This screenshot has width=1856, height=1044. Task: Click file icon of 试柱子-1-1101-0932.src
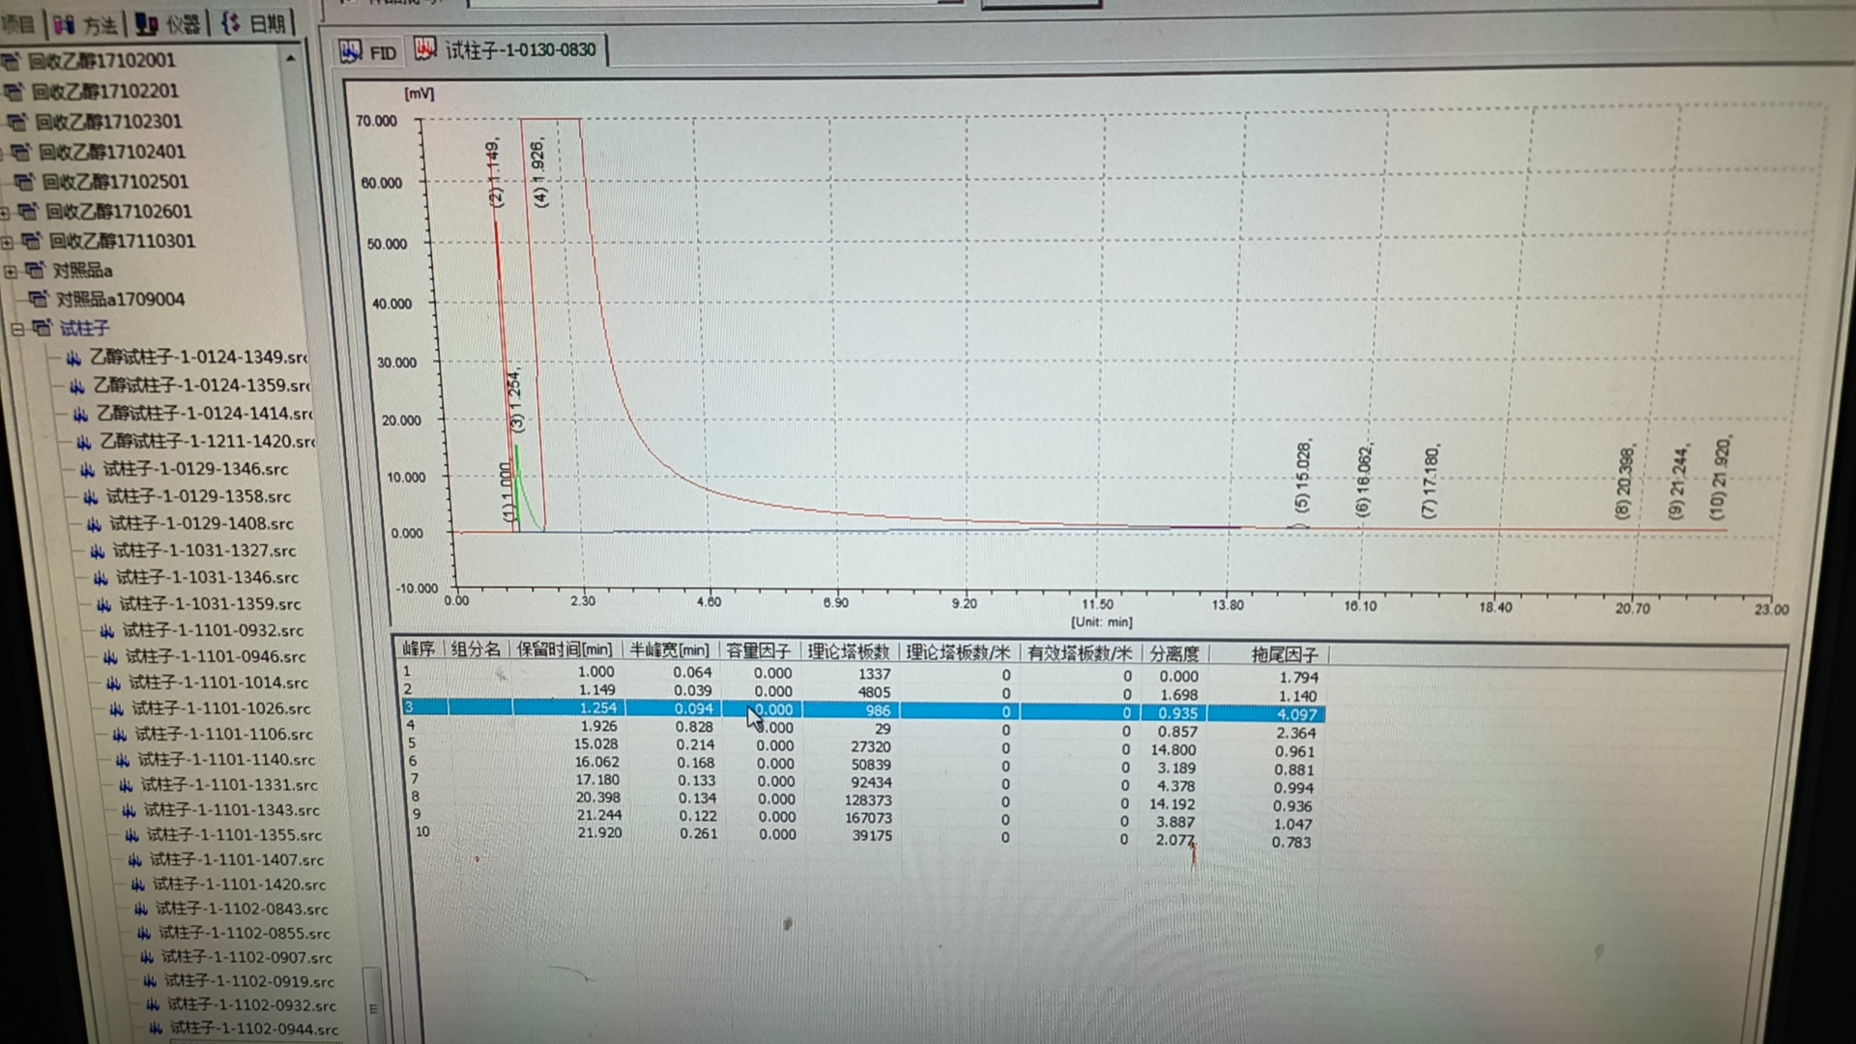107,630
